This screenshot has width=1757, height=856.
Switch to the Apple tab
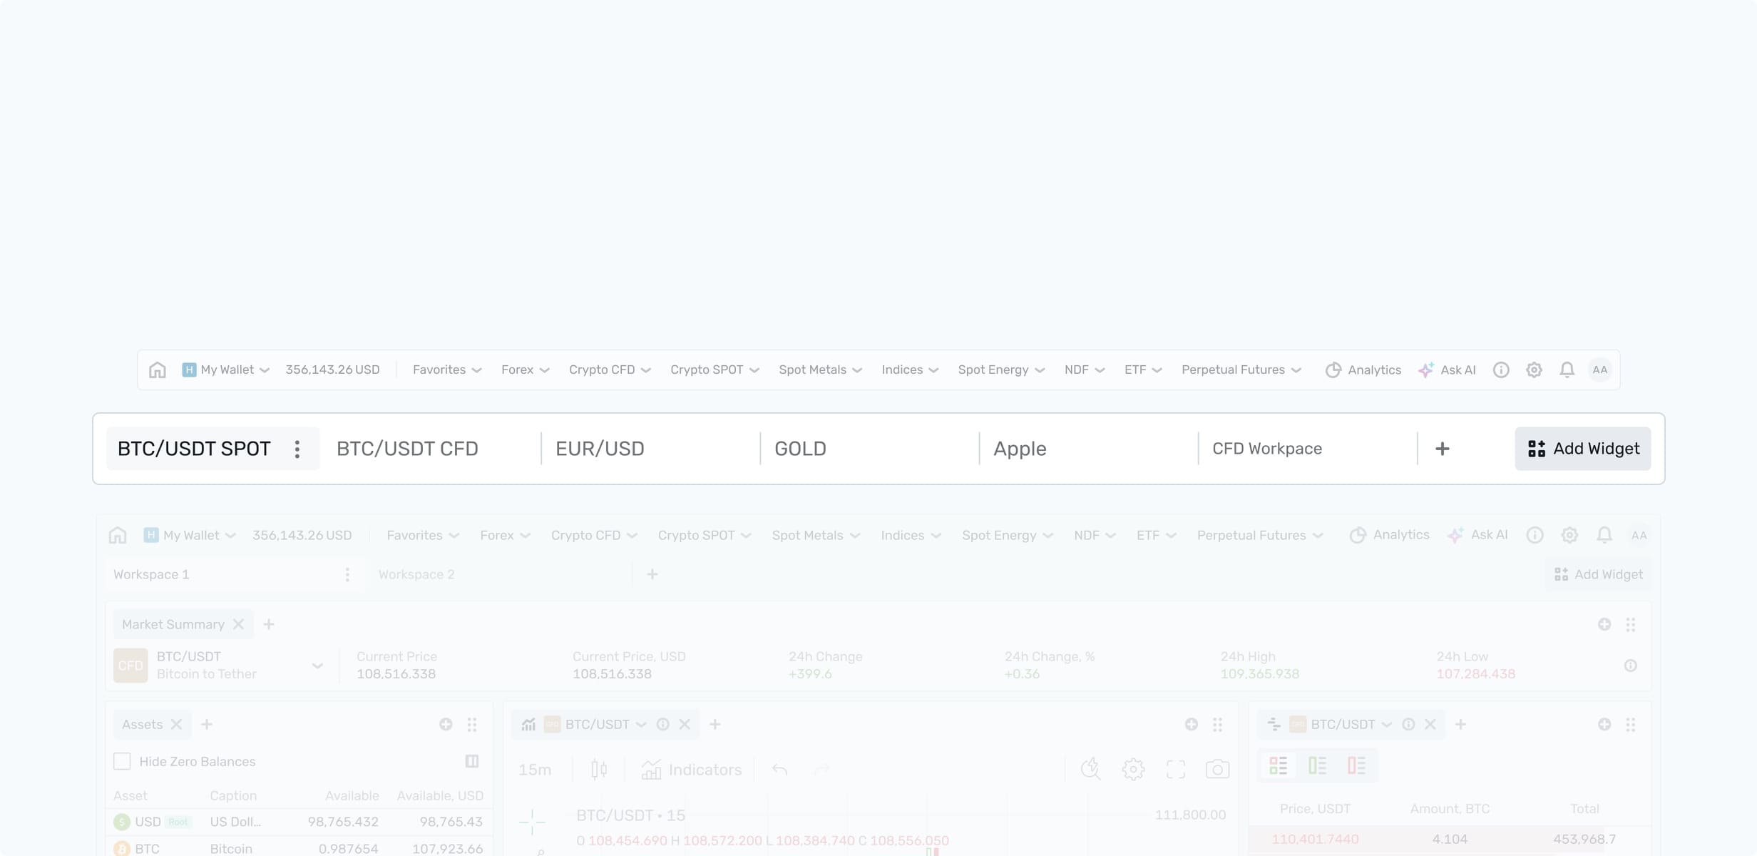click(x=1020, y=449)
